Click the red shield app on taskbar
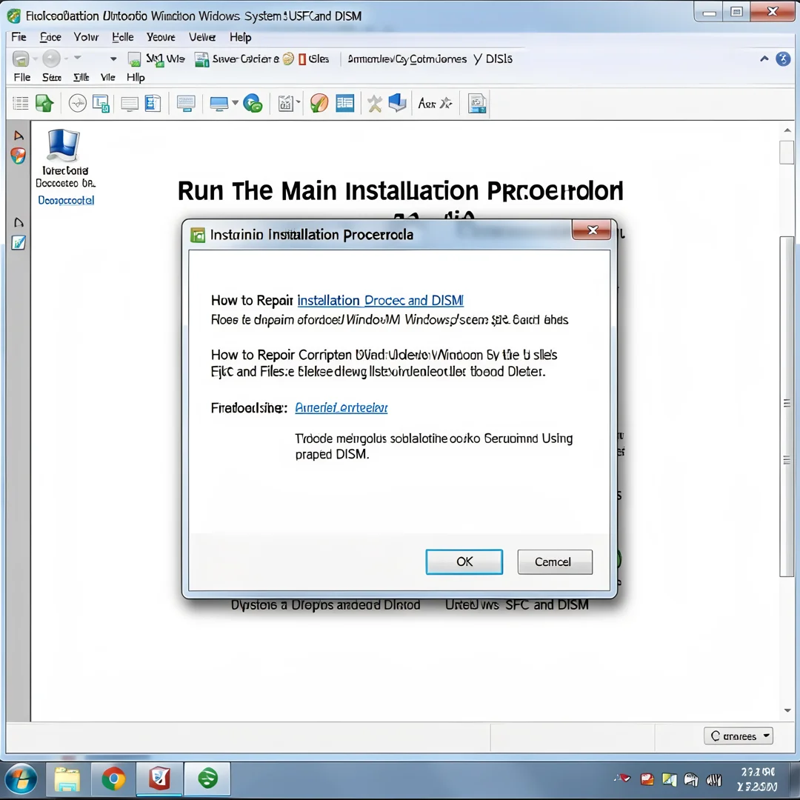800x800 pixels. (159, 779)
